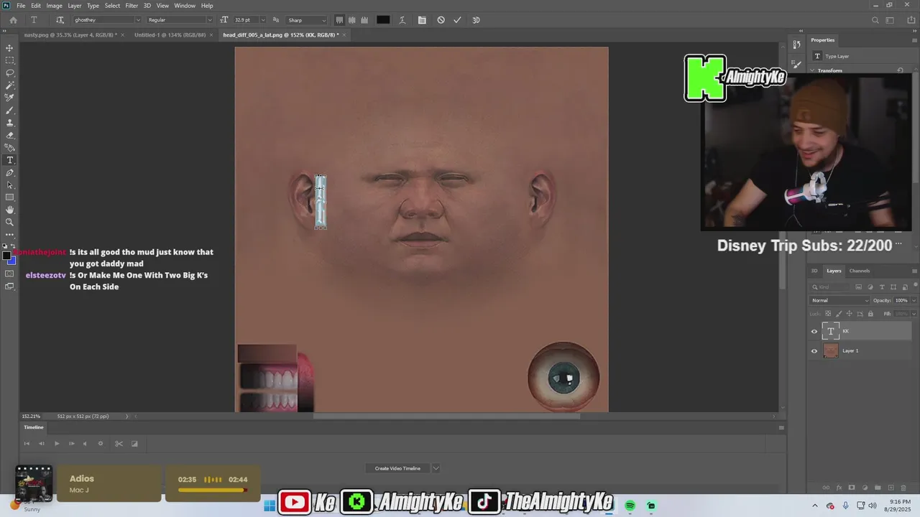Open the Layer menu
Screen dimensions: 920x517
coord(75,6)
